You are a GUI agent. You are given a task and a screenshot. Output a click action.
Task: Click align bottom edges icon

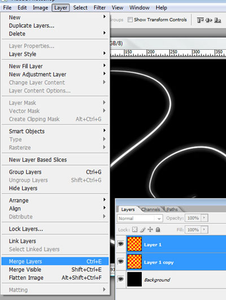pyautogui.click(x=218, y=20)
